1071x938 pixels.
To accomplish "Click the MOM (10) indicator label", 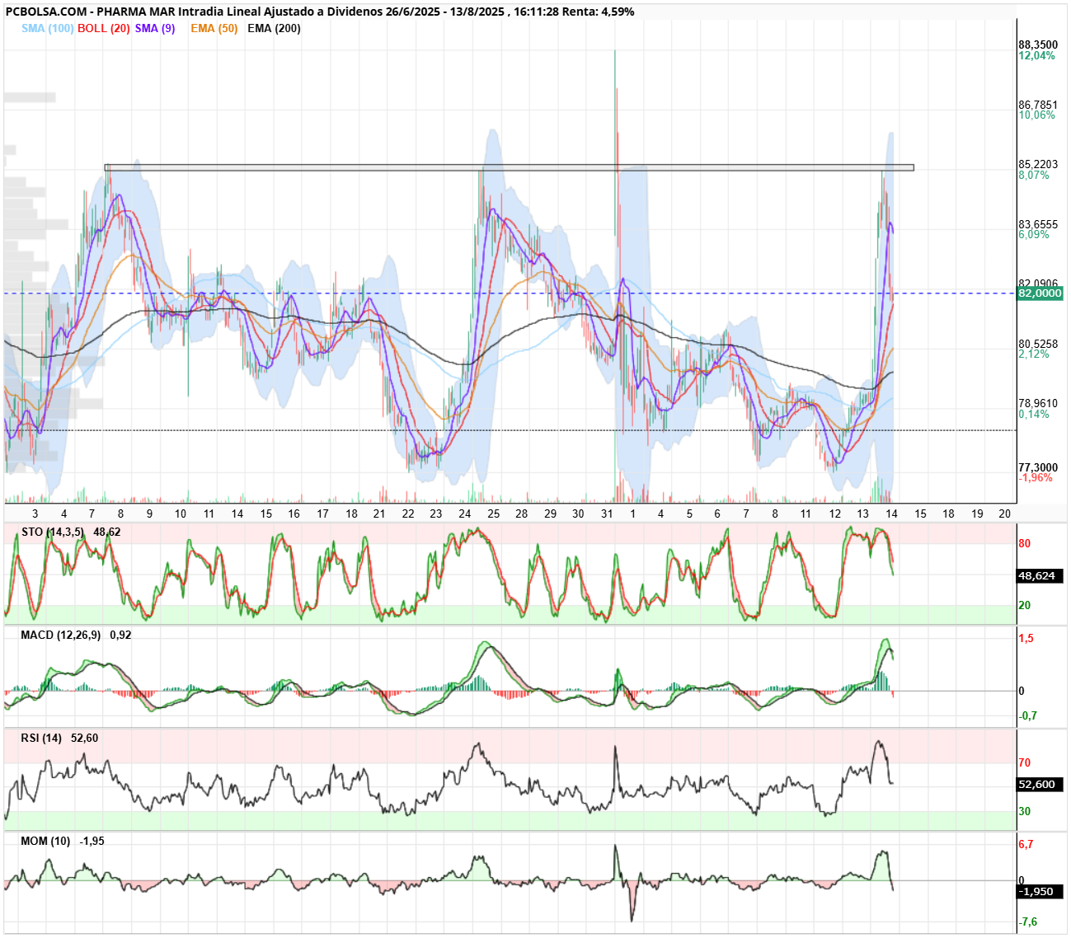I will [45, 841].
